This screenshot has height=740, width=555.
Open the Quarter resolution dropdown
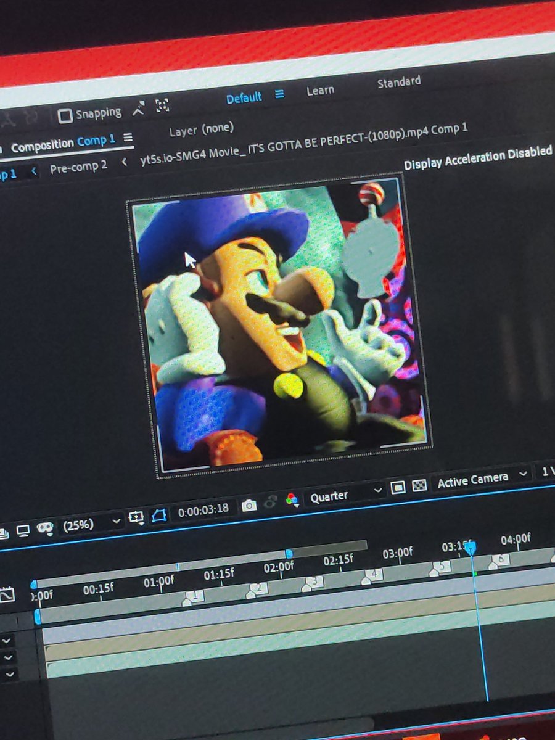[x=346, y=494]
